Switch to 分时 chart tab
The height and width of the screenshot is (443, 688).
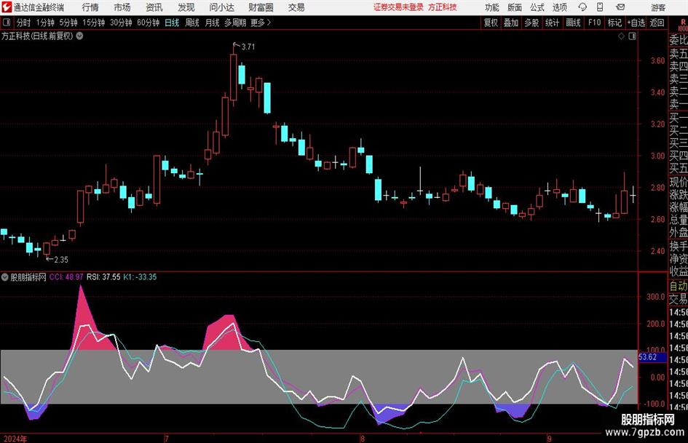[24, 23]
